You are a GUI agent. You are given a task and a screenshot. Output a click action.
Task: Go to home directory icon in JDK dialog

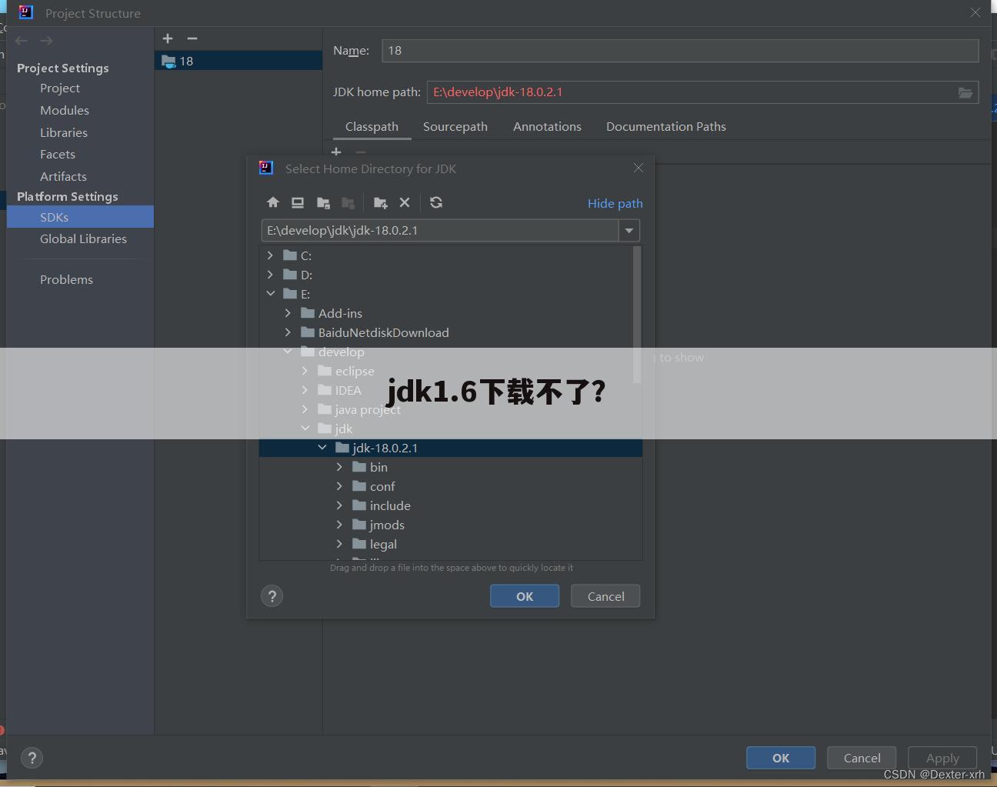pos(273,202)
